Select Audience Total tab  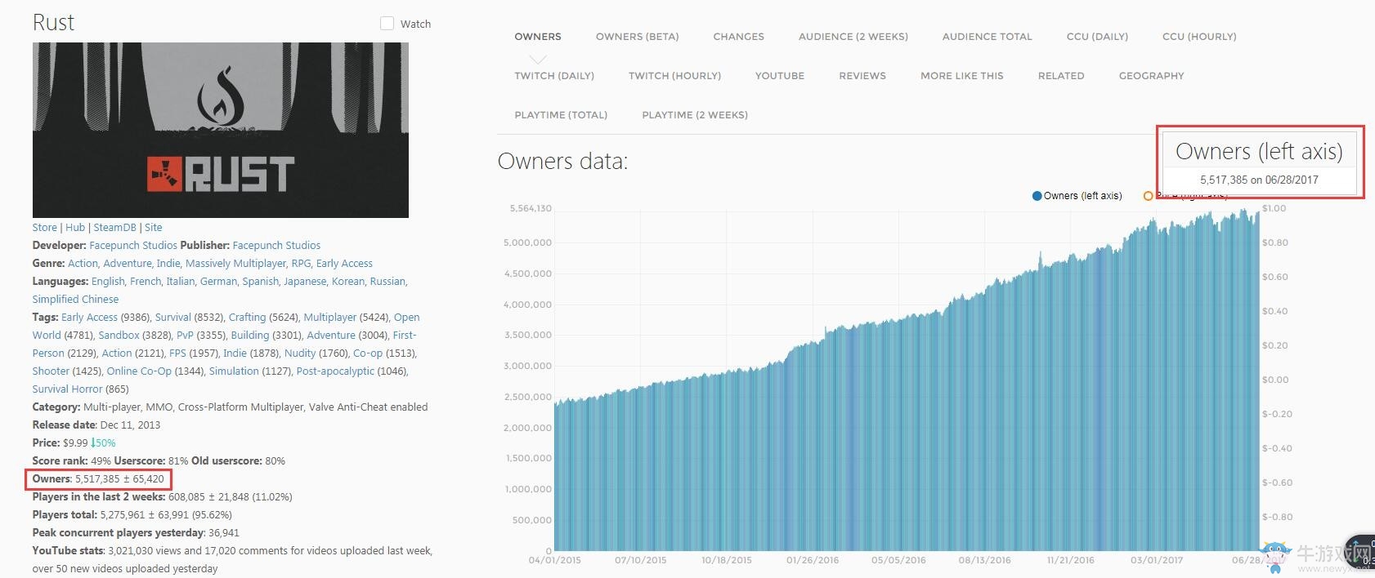tap(987, 37)
